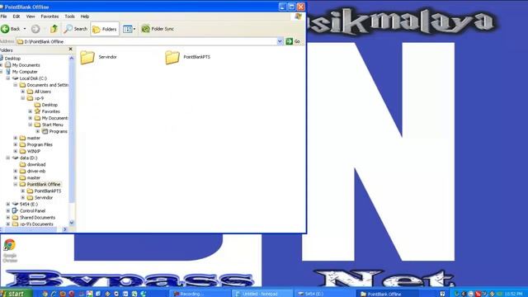
Task: Click folder tree scroll-up arrow
Action: coord(72,58)
